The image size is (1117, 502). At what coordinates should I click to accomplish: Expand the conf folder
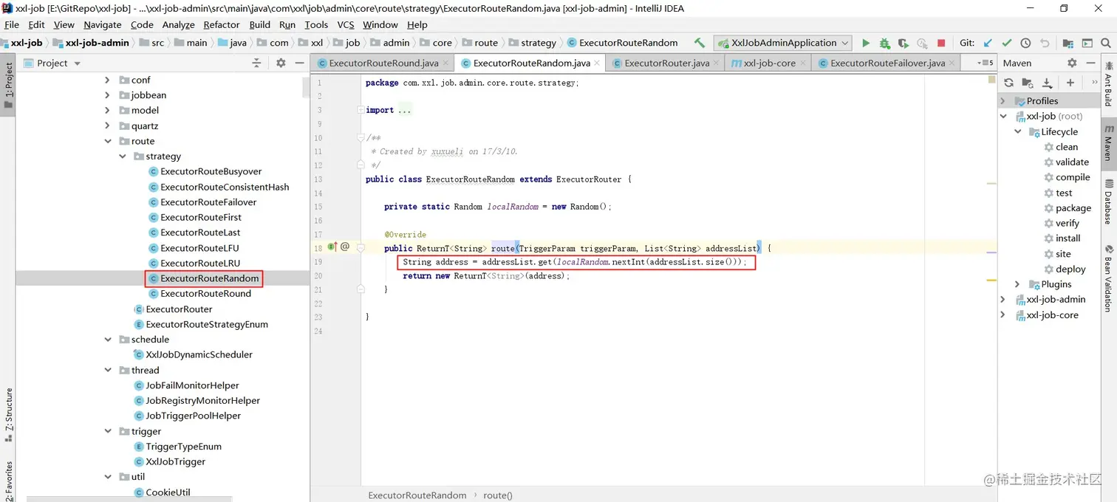(108, 80)
